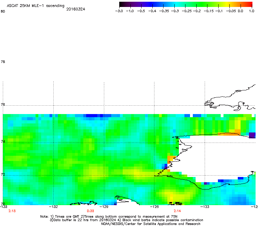Click the longitude label -129
This screenshot has width=258, height=226.
104,207
